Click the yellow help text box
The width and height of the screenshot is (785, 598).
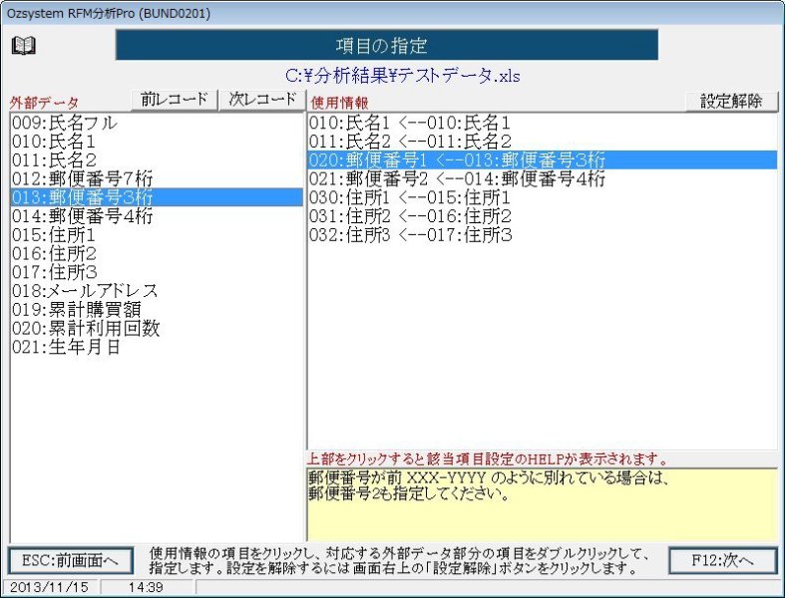point(543,504)
